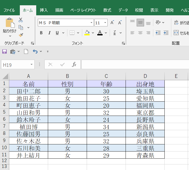Click wrap text button 折り返

click(181, 22)
